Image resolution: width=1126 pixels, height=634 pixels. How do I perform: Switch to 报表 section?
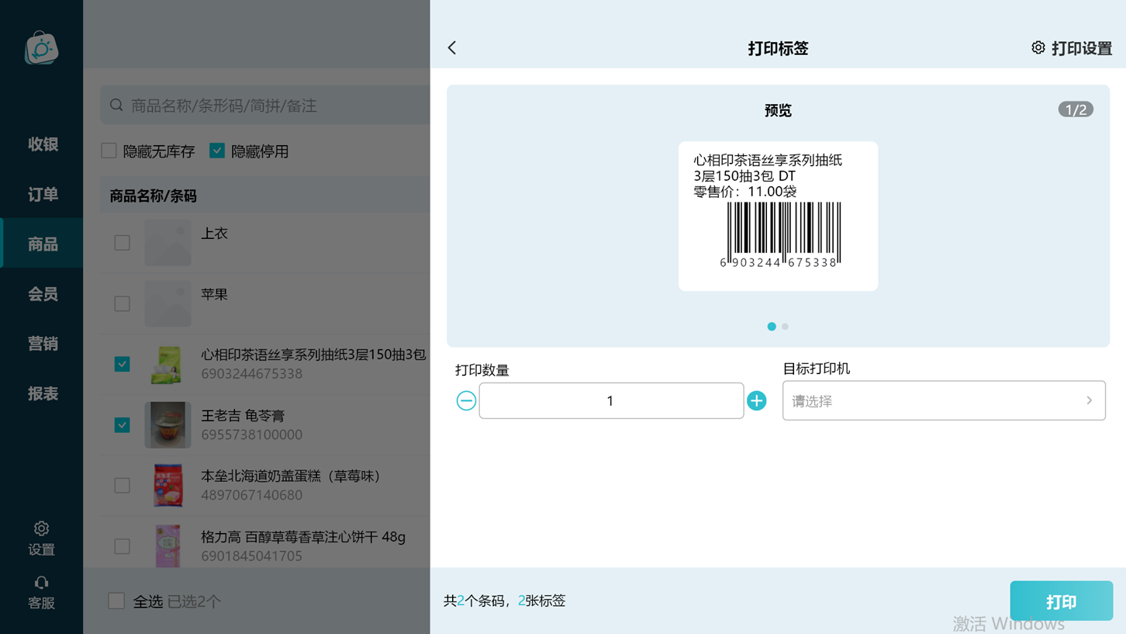click(42, 393)
